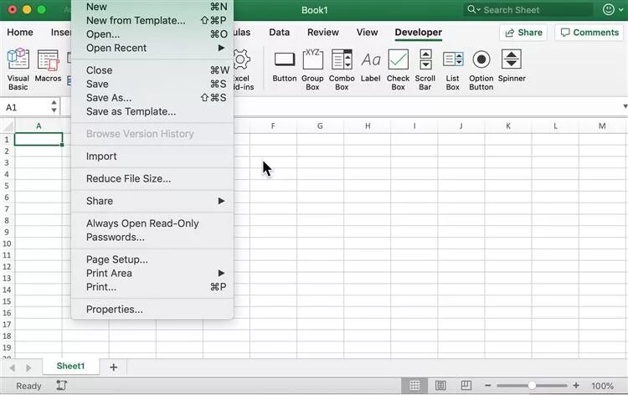This screenshot has width=628, height=395.
Task: Select row header 10
Action: [7, 244]
